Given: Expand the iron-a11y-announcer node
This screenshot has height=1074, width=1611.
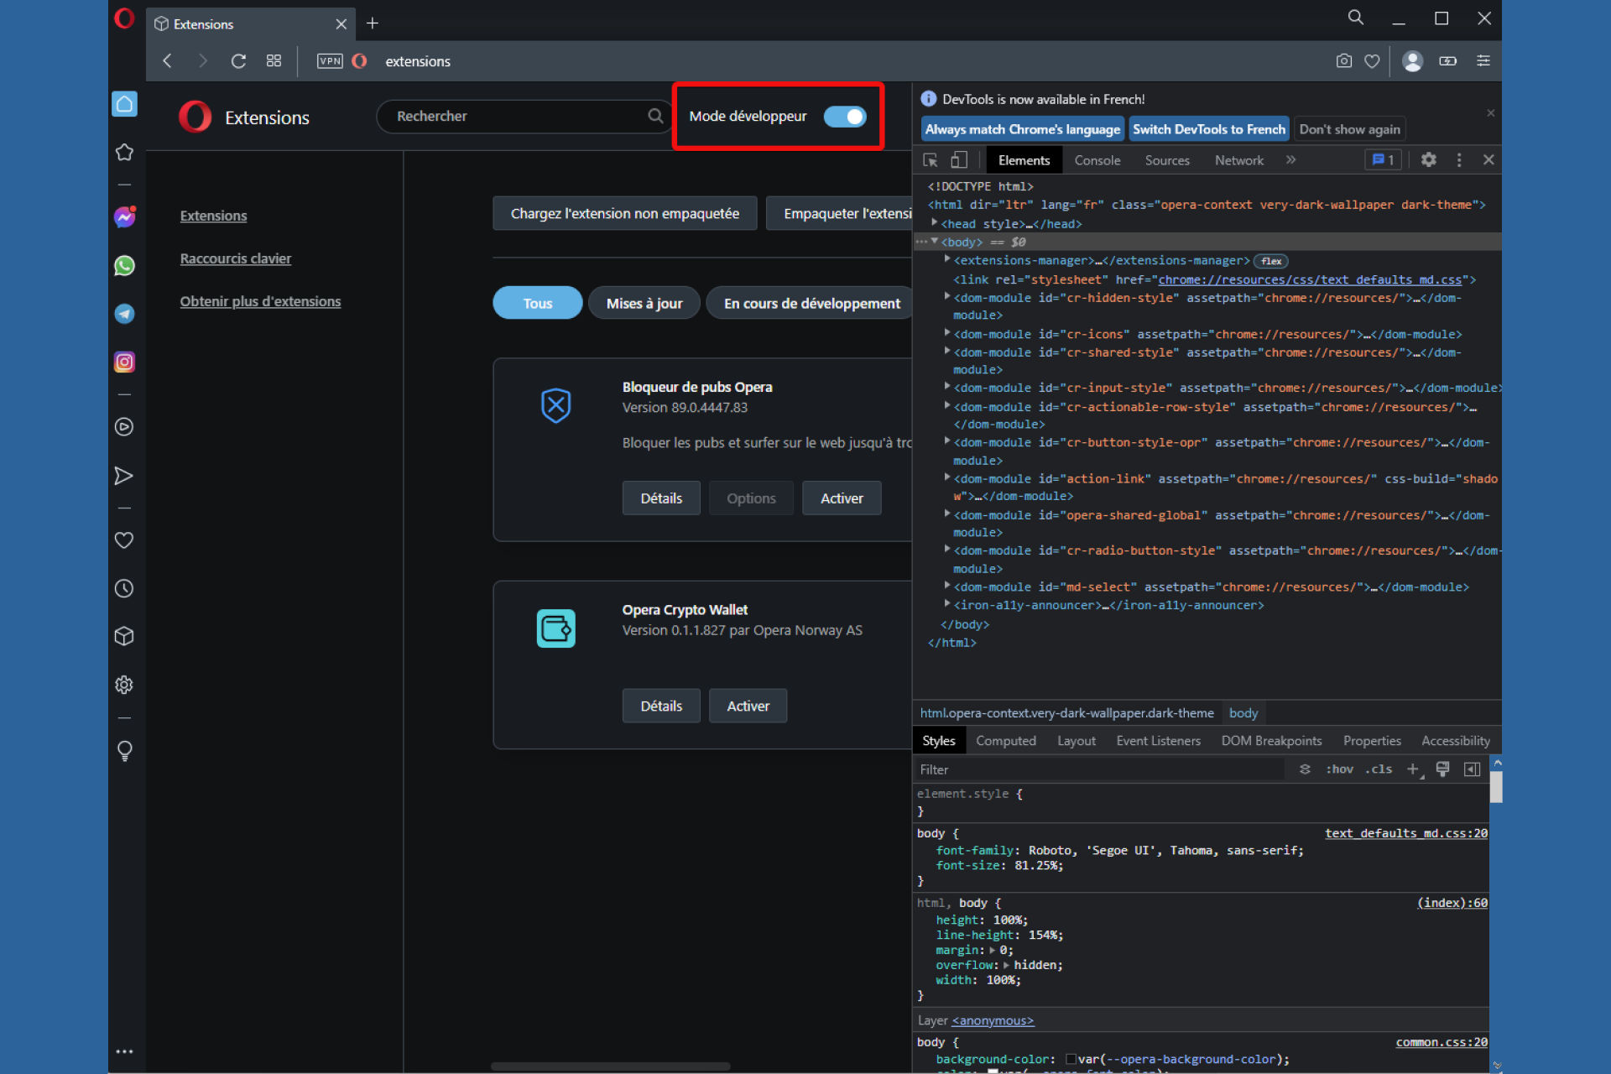Looking at the screenshot, I should click(x=947, y=604).
